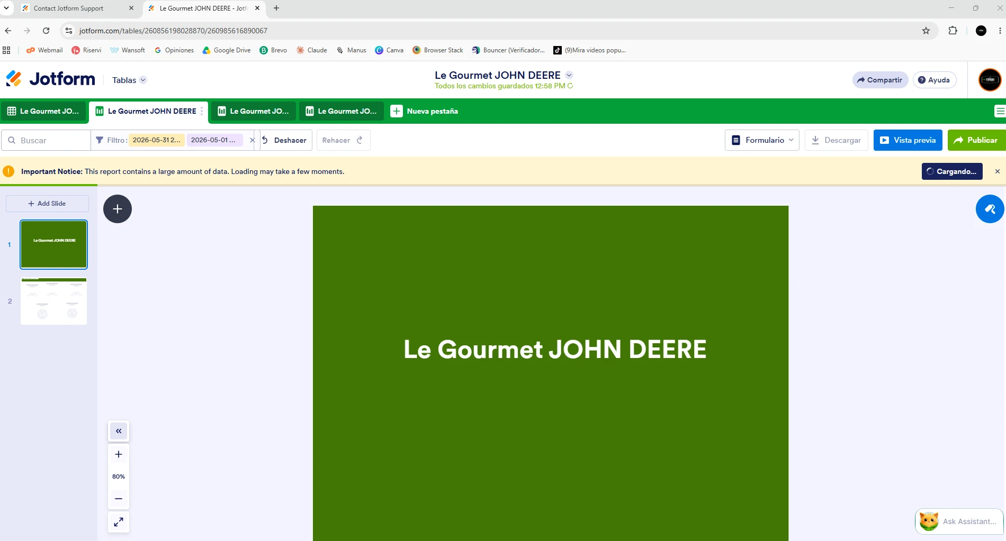Dismiss the Important Notice banner
The height and width of the screenshot is (541, 1006).
[x=998, y=171]
